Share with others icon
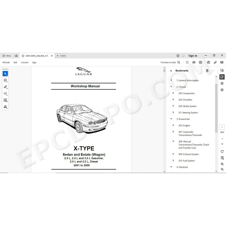This screenshot has height=226, width=226. (x=209, y=62)
